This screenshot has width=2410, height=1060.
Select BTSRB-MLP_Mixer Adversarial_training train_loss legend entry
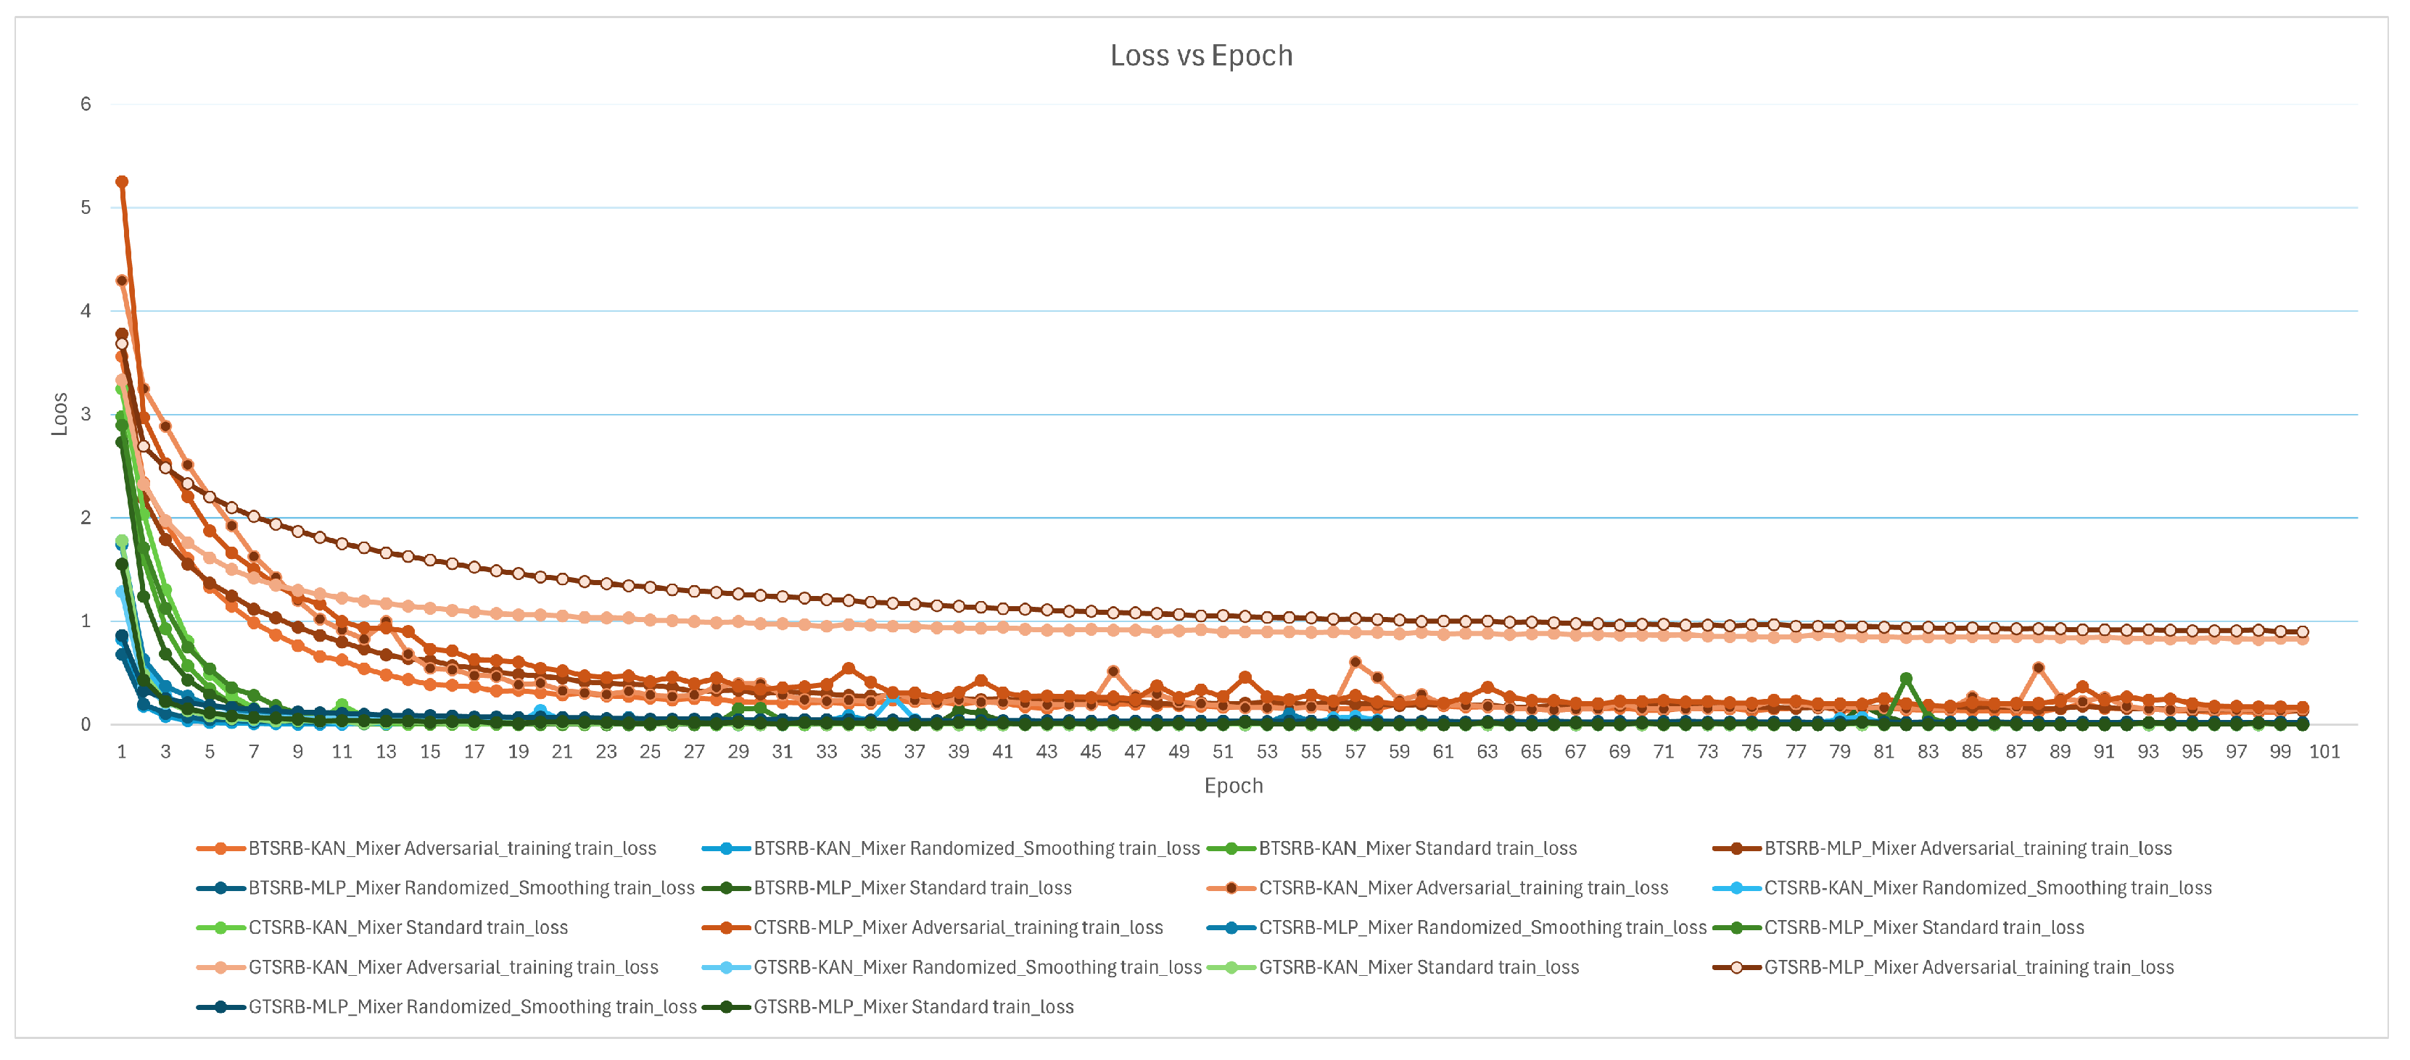[1968, 848]
